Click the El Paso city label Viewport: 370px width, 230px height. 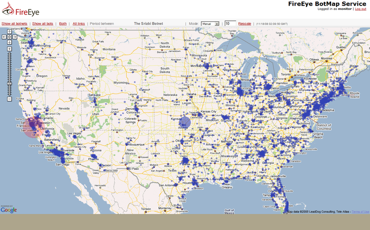pos(134,168)
